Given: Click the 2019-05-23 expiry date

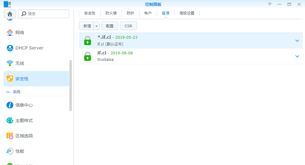Looking at the screenshot, I should (x=126, y=37).
